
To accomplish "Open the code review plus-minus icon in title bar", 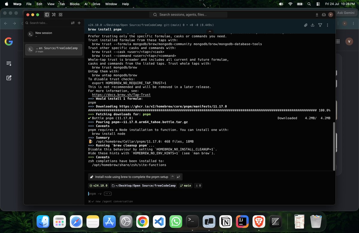I will [317, 15].
